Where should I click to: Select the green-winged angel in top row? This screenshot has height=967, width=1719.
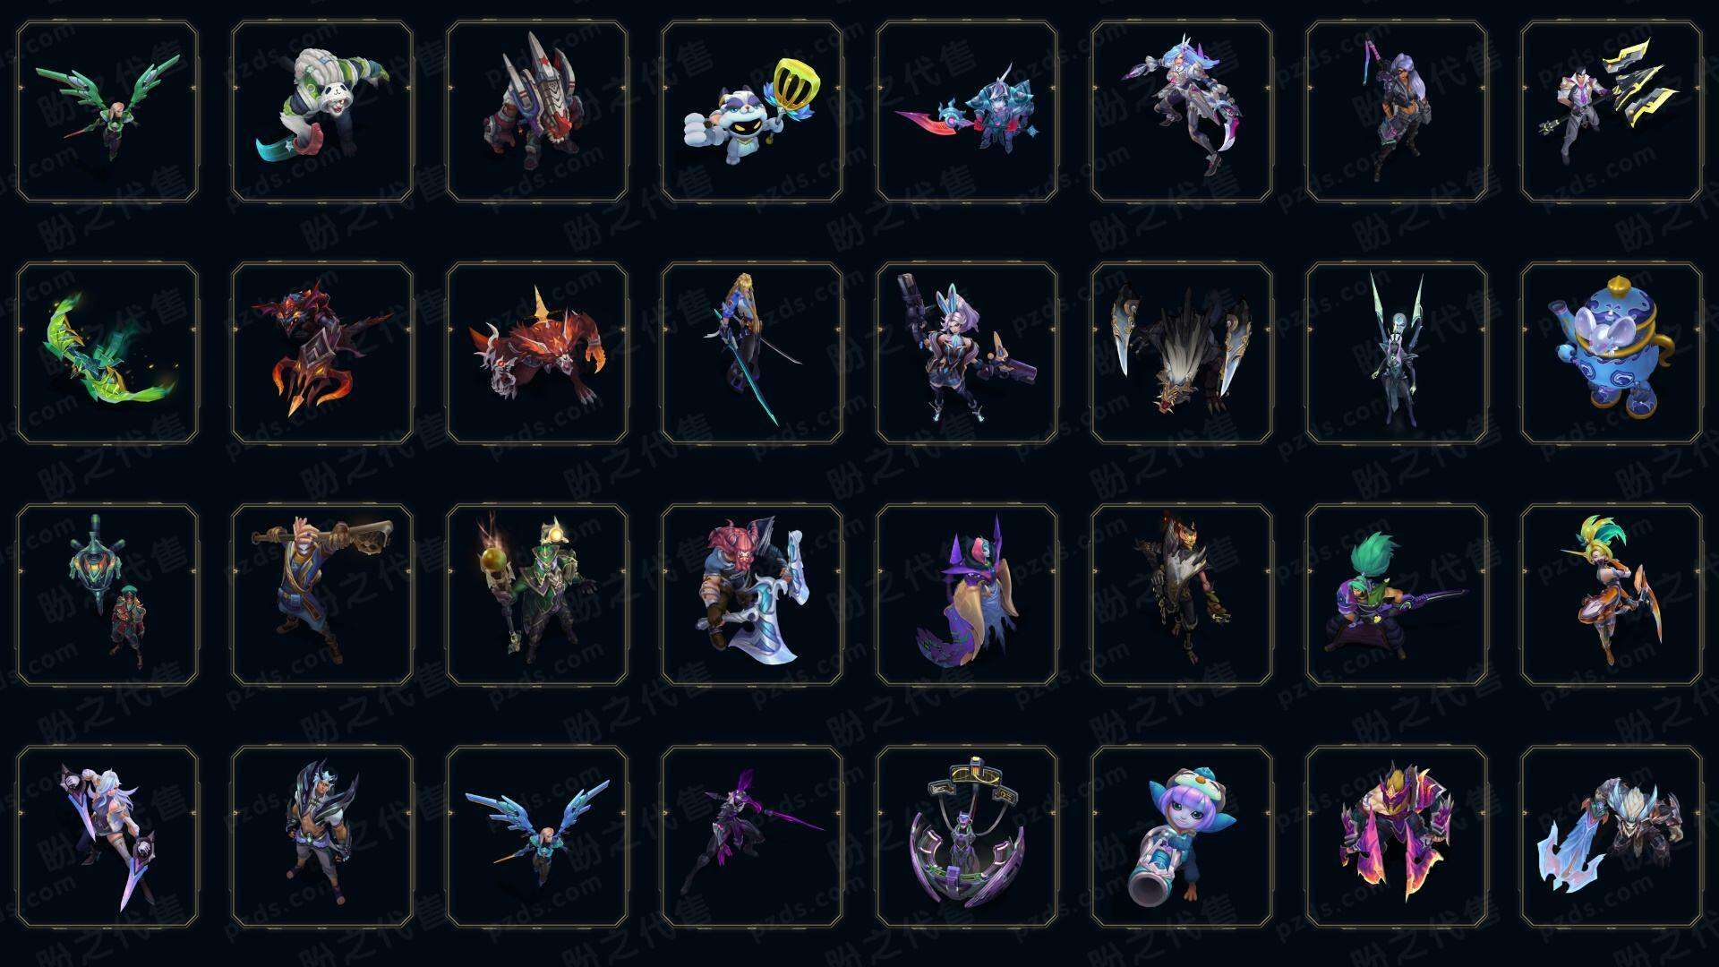(x=107, y=112)
